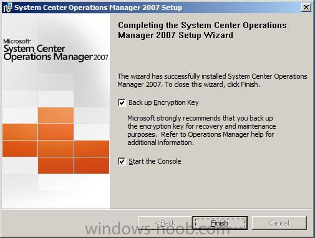Image resolution: width=315 pixels, height=238 pixels.
Task: Toggle the Start the Console checkbox
Action: click(122, 161)
